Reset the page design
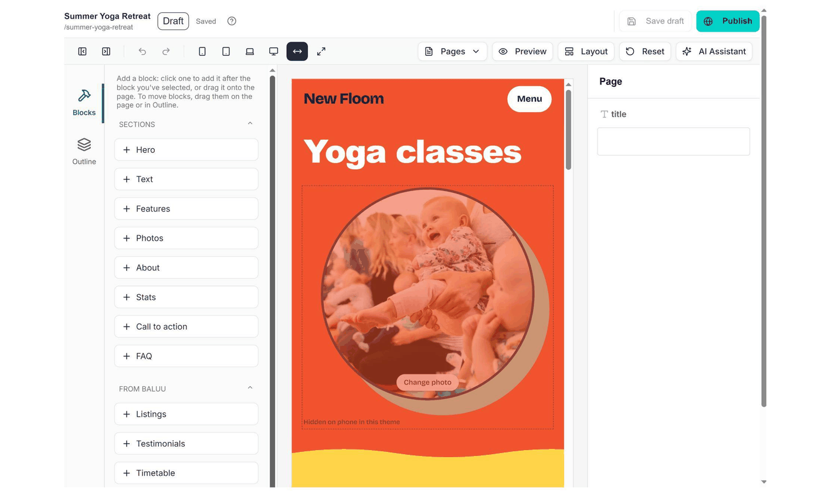Viewport: 821px width, 497px height. [x=645, y=52]
